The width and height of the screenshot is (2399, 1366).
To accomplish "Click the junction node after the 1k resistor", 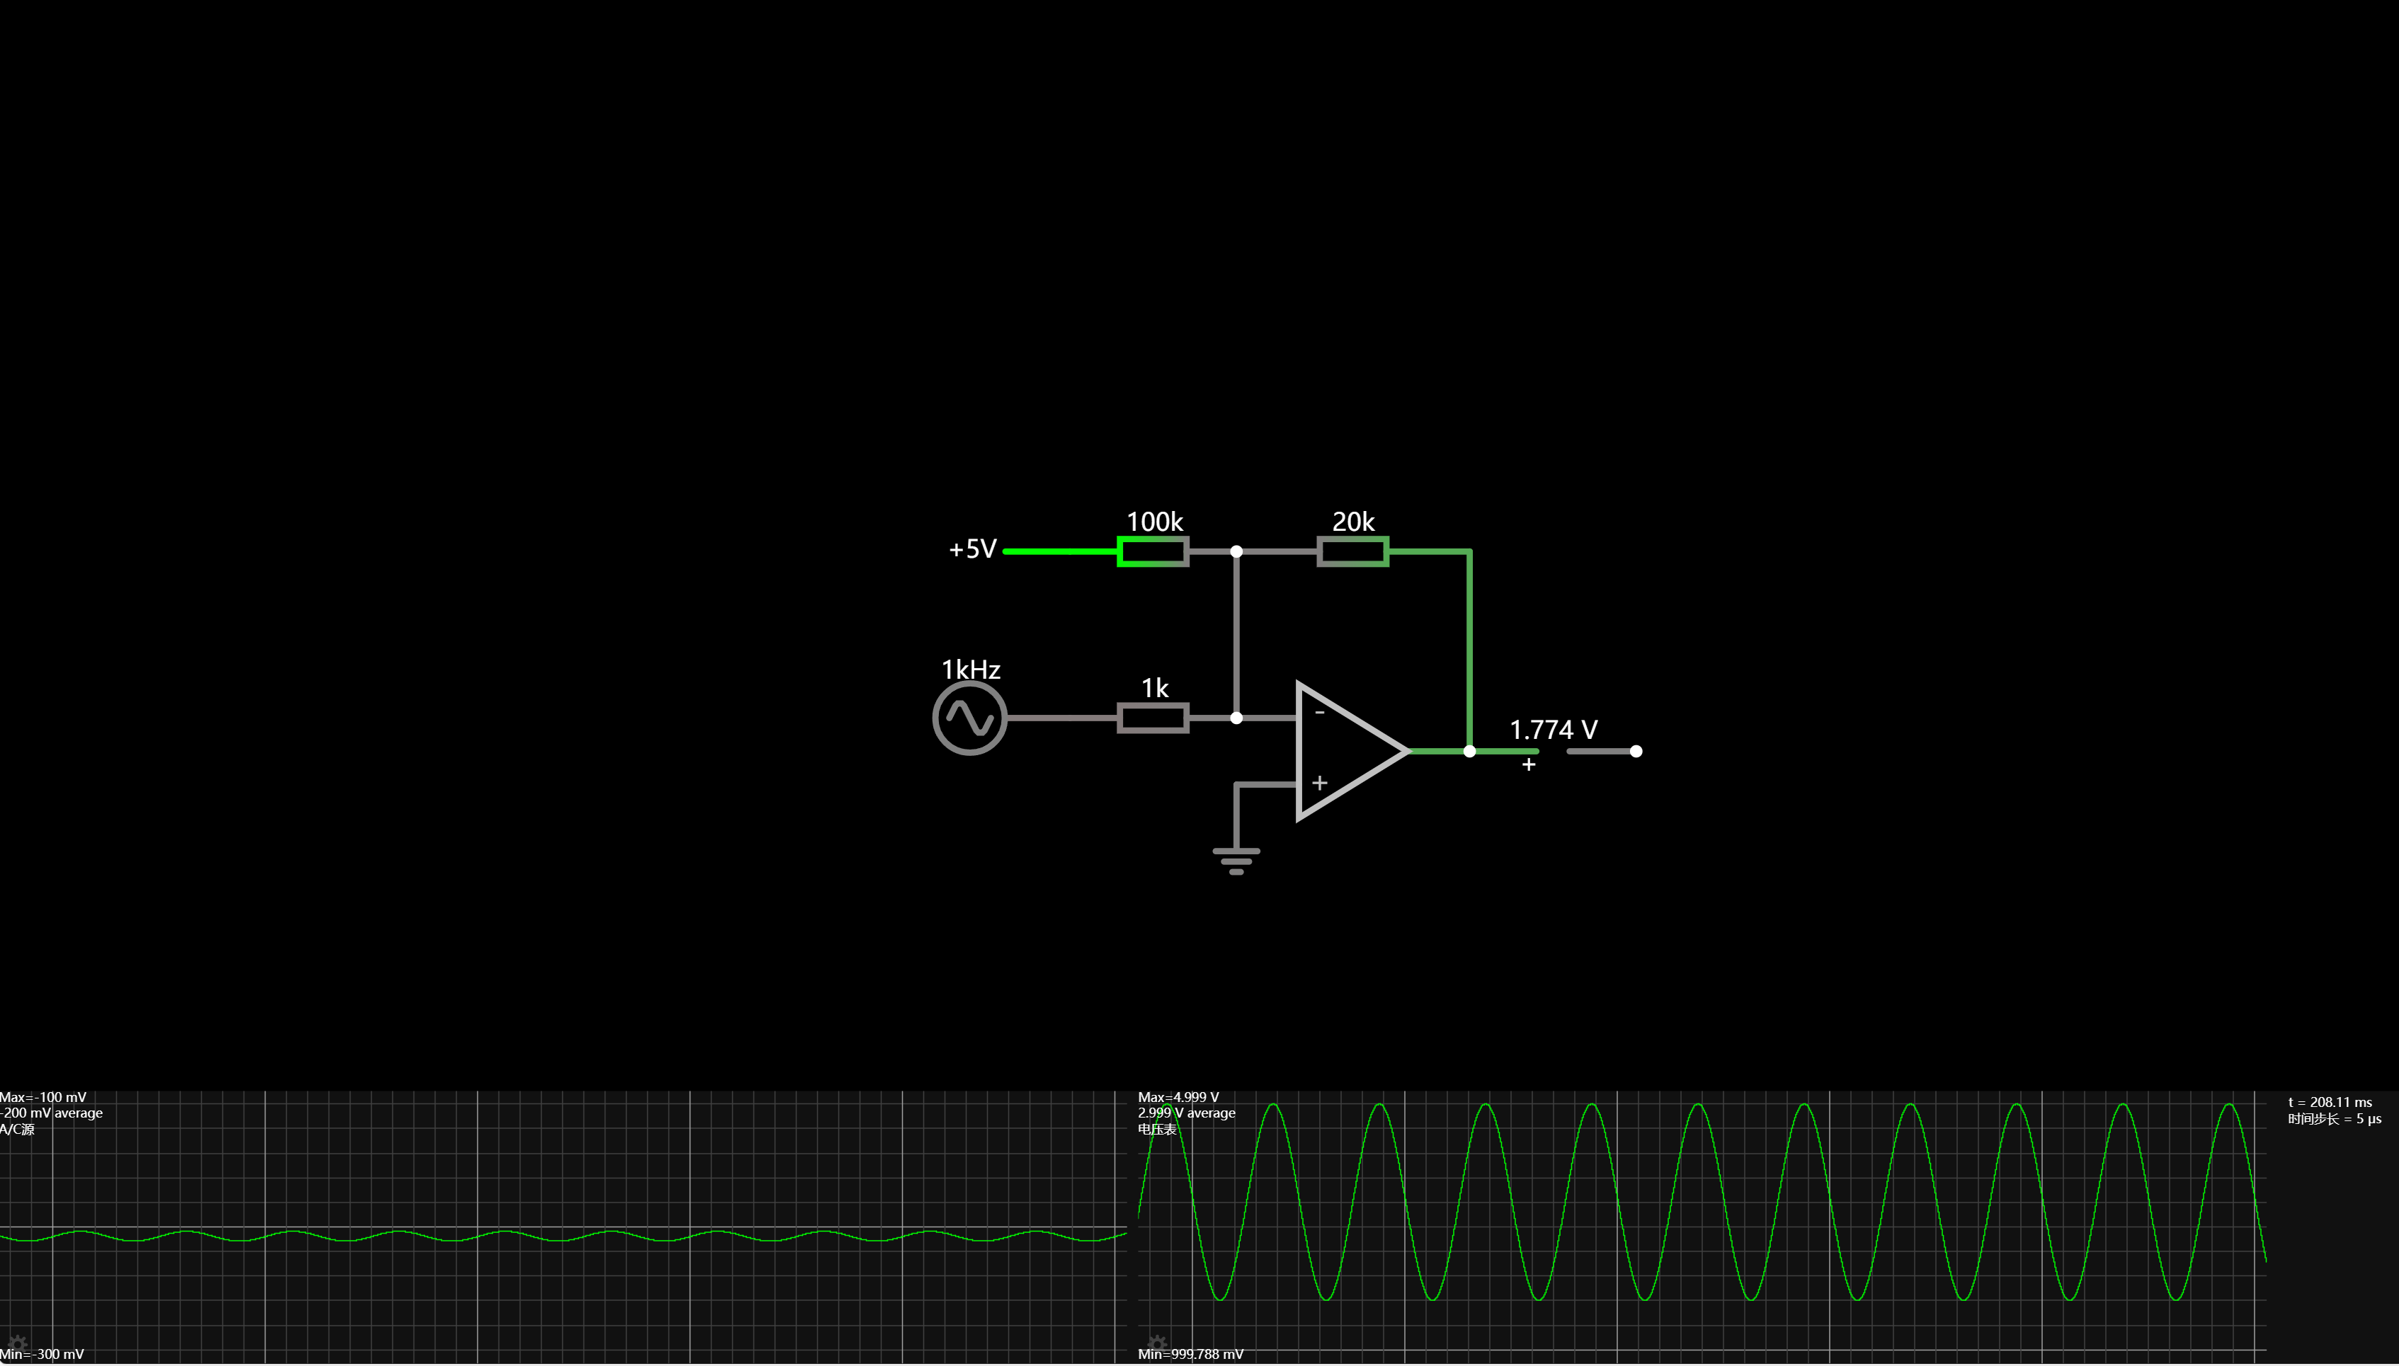I will point(1236,718).
